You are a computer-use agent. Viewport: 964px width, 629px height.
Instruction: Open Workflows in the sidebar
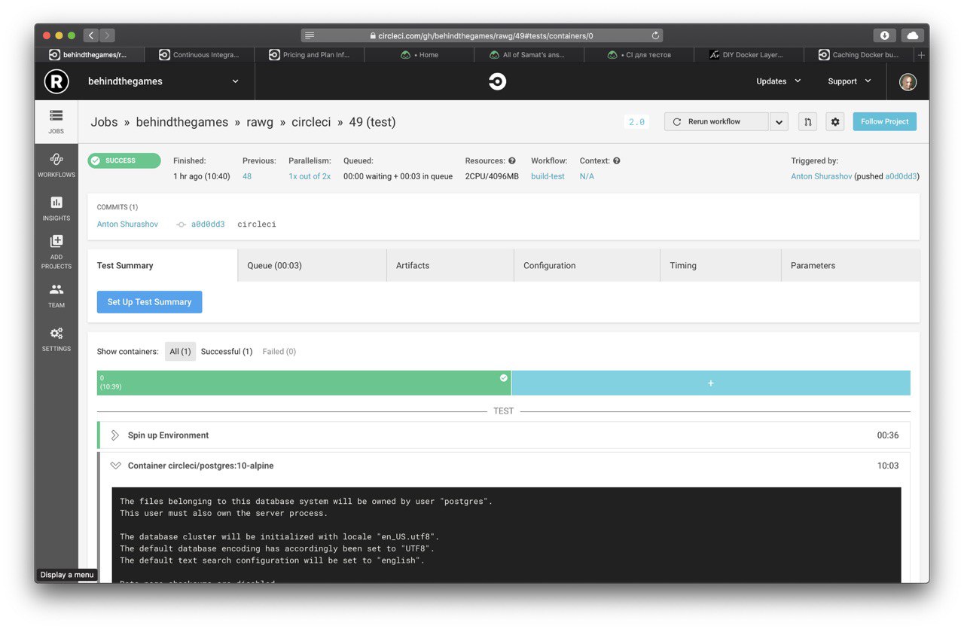click(x=56, y=165)
